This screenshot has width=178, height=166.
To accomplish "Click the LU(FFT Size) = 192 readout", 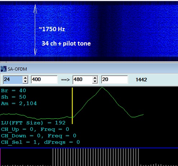I will click(x=33, y=123).
